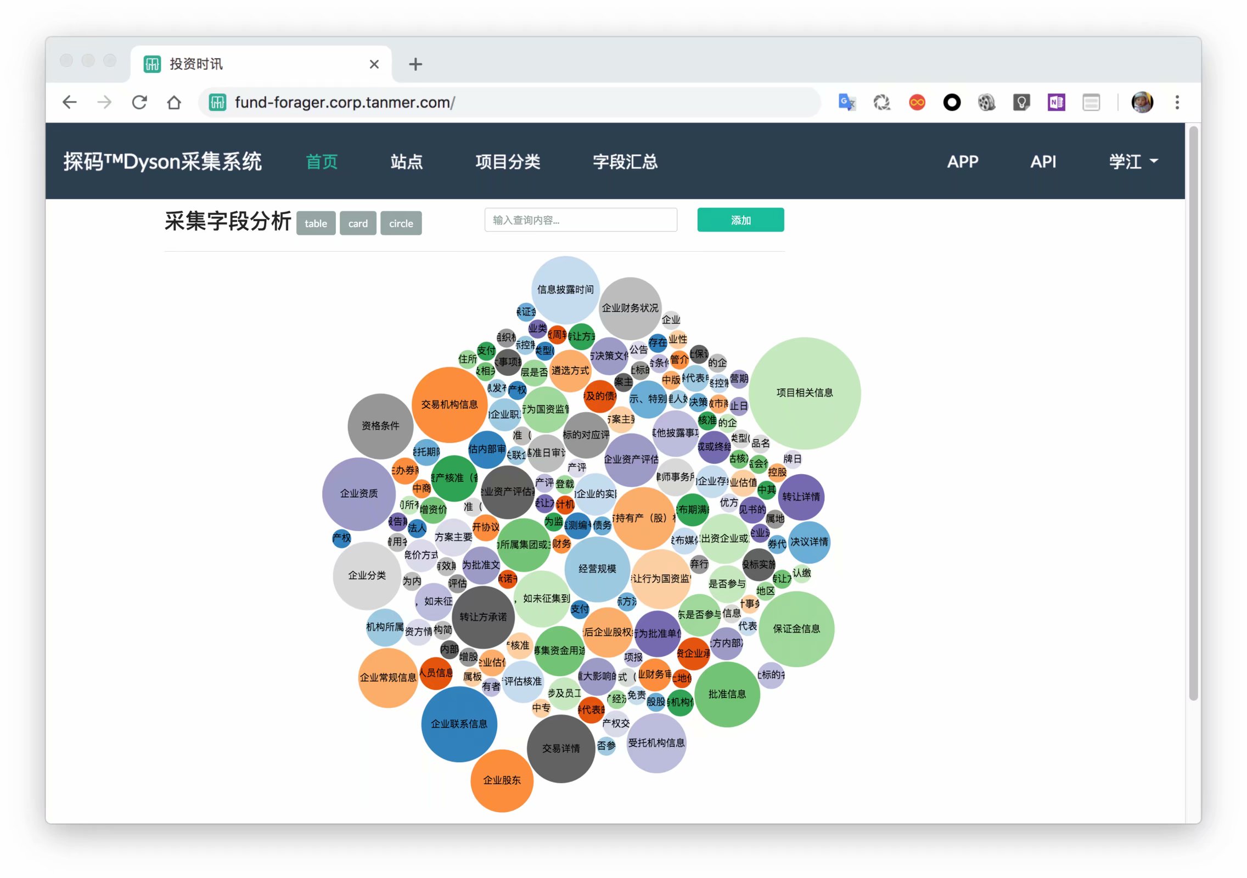1247x878 pixels.
Task: Open the API nav link
Action: [1043, 161]
